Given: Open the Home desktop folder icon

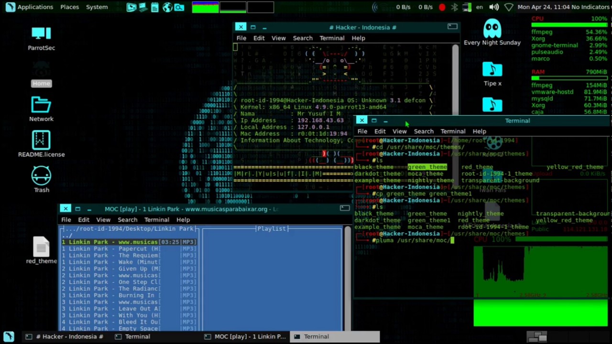Looking at the screenshot, I should click(x=41, y=75).
